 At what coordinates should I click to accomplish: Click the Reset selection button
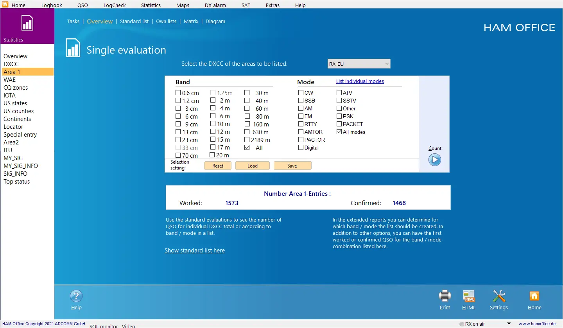pyautogui.click(x=218, y=166)
